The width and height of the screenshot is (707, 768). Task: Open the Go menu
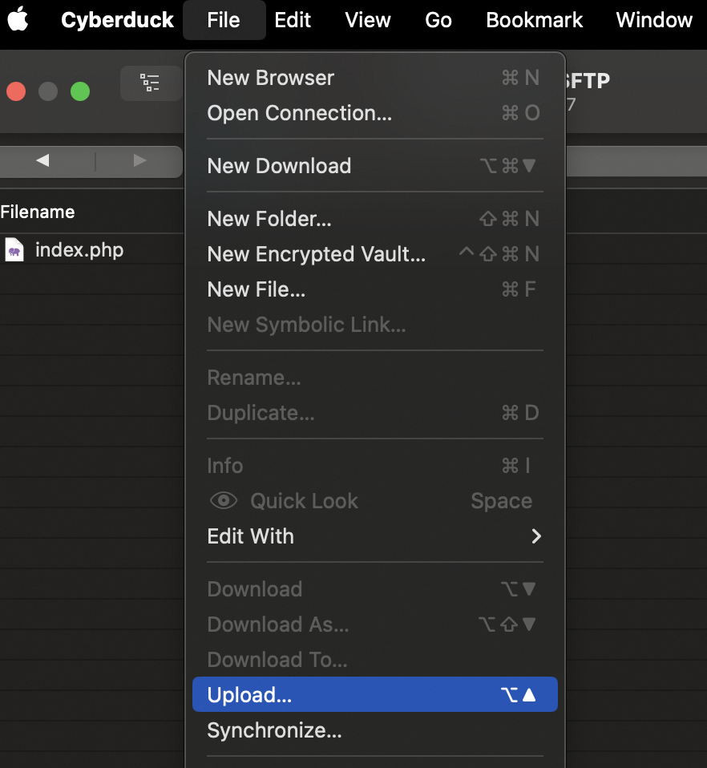[x=438, y=20]
